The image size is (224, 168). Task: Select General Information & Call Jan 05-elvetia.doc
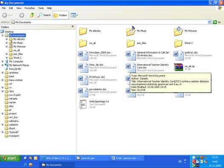coord(148,55)
